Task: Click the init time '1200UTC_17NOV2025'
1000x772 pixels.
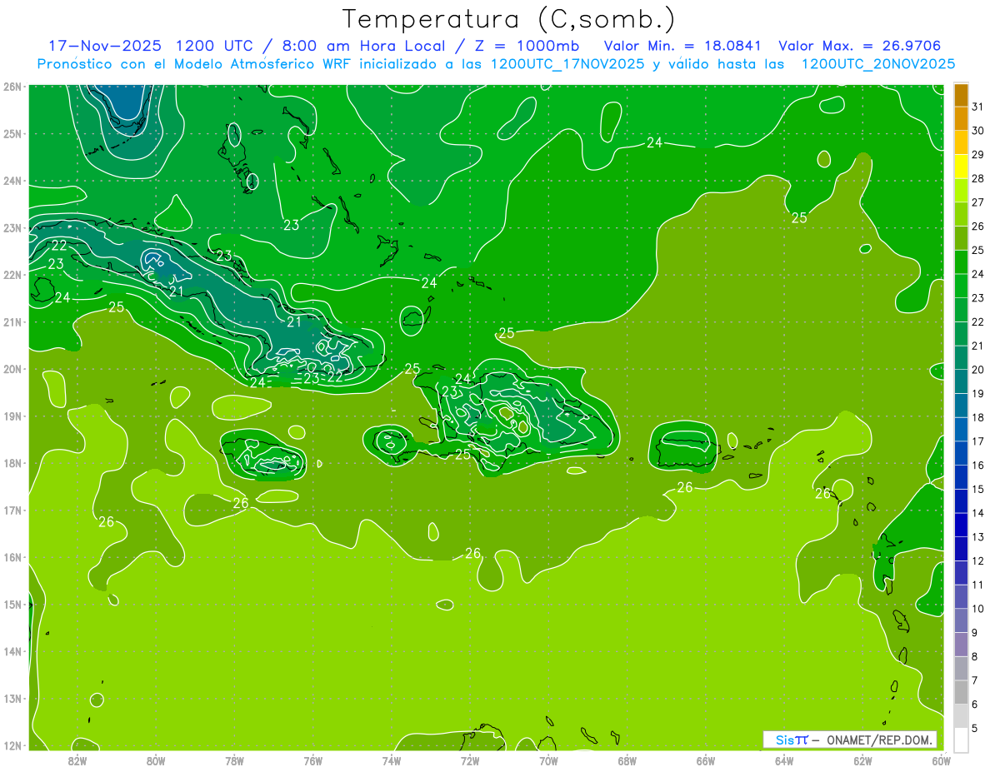Action: [567, 64]
